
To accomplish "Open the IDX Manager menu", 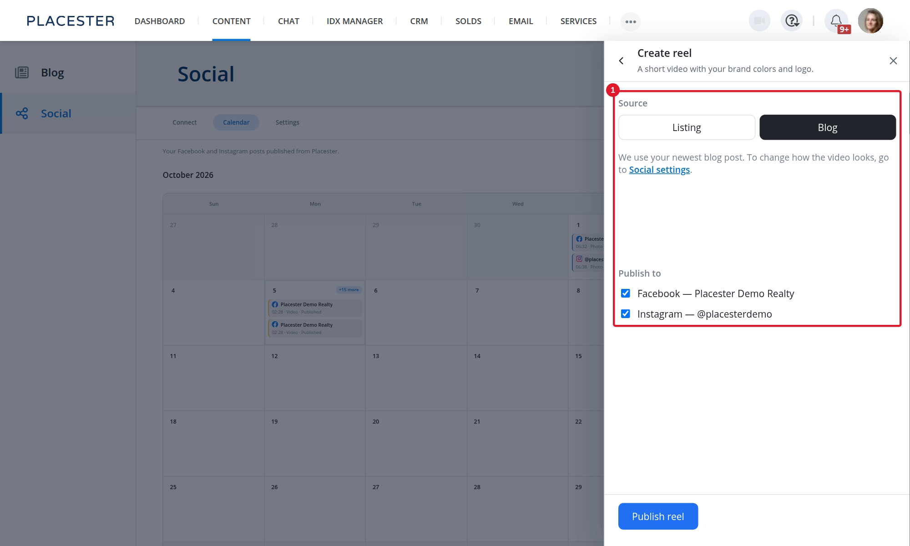I will point(354,21).
